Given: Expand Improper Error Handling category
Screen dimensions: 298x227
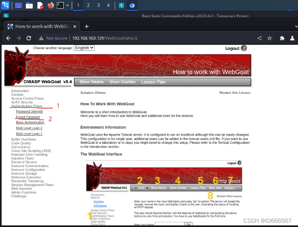Looking at the screenshot, I should pyautogui.click(x=29, y=155).
